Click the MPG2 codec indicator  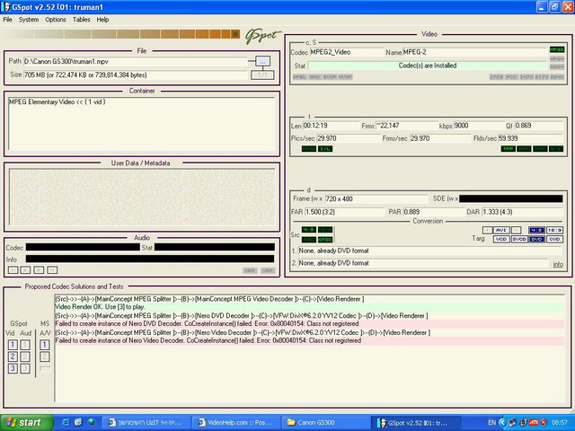[556, 49]
